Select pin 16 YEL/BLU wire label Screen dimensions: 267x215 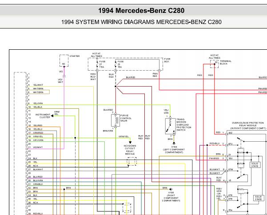coord(38,129)
